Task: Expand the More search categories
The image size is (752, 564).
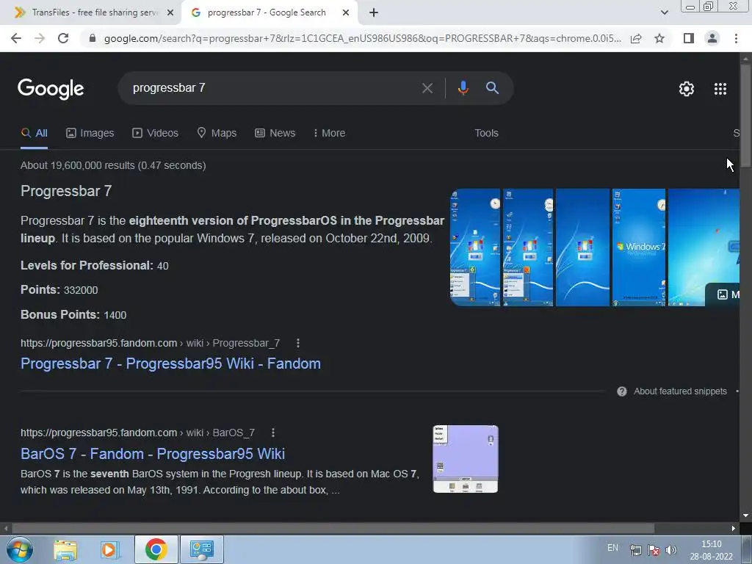Action: click(x=329, y=134)
